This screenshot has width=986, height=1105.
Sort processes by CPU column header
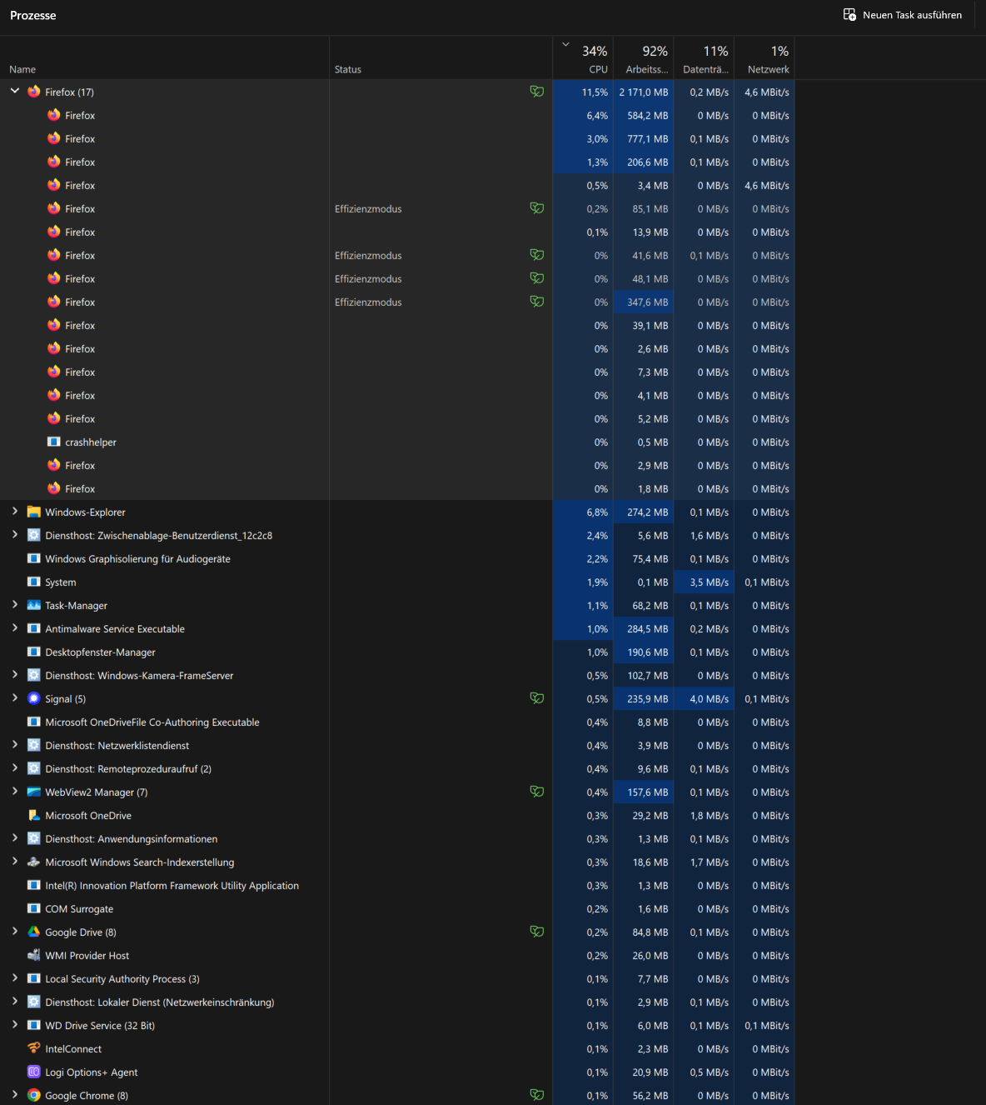click(x=583, y=57)
